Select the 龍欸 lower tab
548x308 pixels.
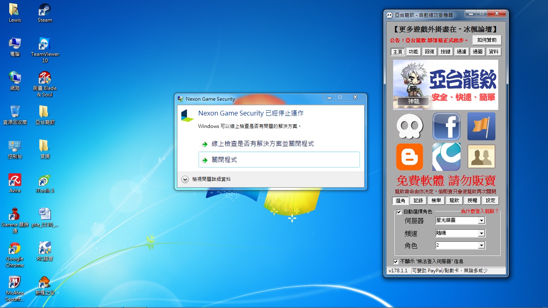pos(455,201)
